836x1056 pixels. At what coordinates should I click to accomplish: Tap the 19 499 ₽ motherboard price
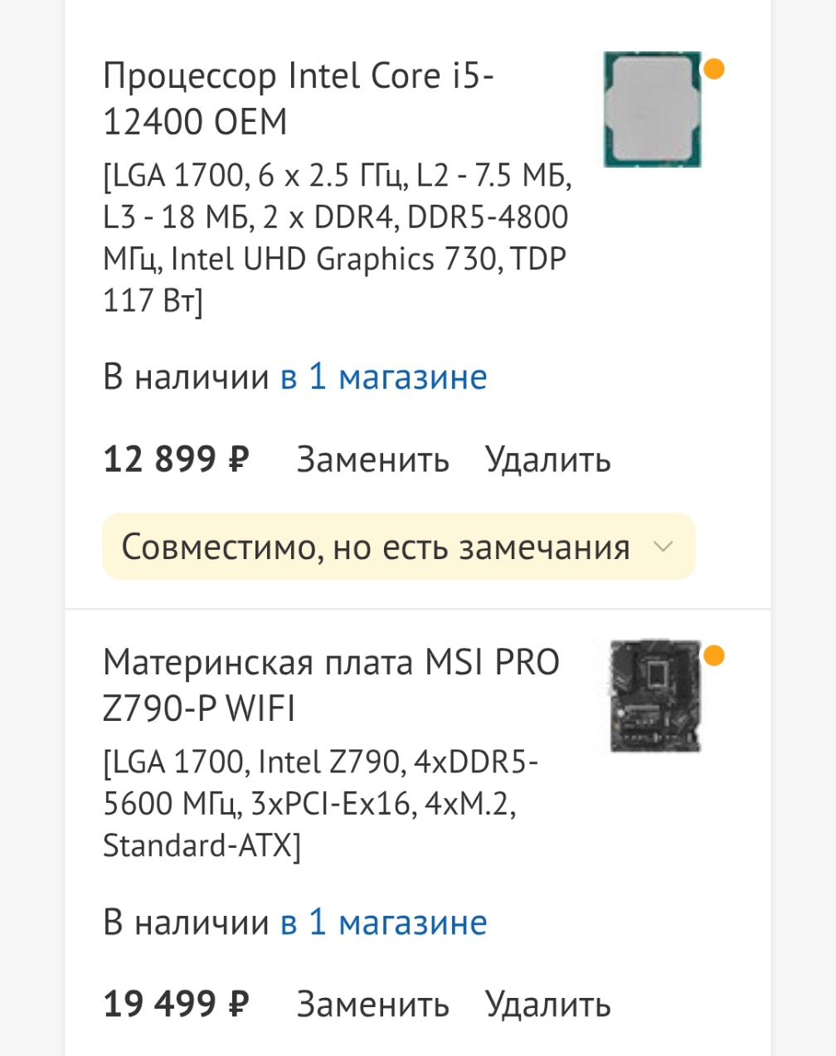176,1005
